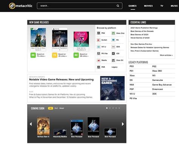Choose the Wii U icon under Browse by platform
The height and width of the screenshot is (144, 179).
[x=99, y=47]
